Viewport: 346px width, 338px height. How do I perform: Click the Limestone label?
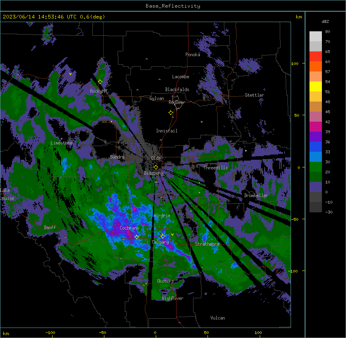61,143
